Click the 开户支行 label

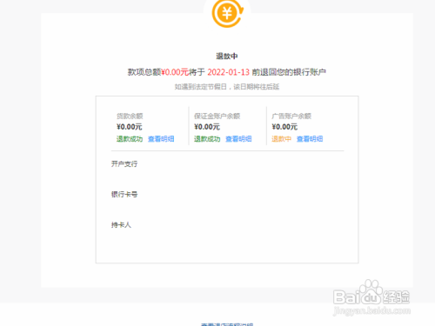(x=124, y=164)
